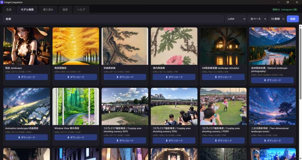Click the 宋朝风景画 title text

110,68
